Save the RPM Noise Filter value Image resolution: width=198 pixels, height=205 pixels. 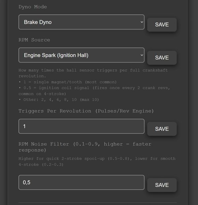[x=162, y=185]
